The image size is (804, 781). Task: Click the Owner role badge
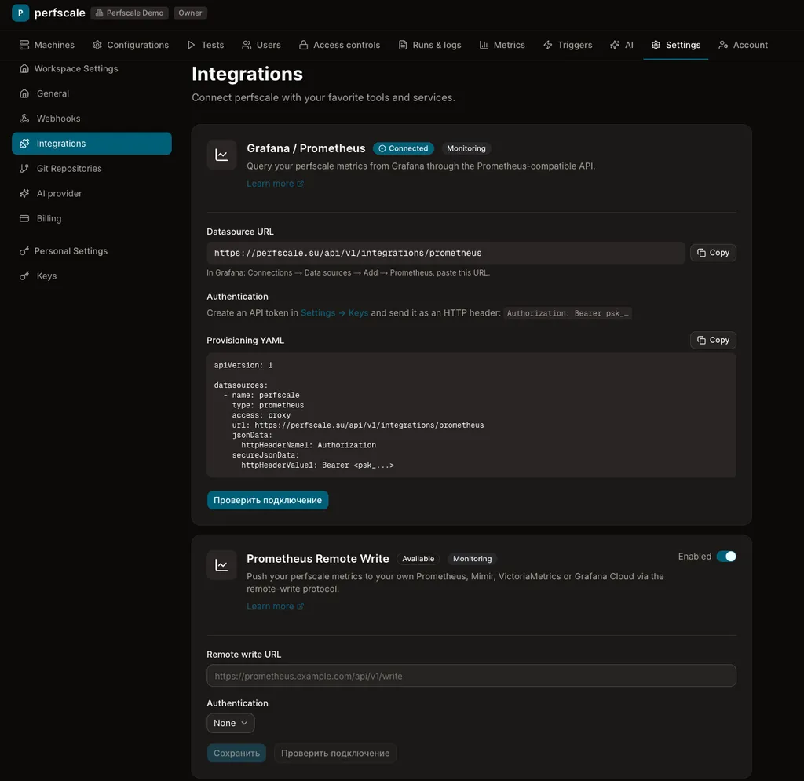pyautogui.click(x=190, y=13)
